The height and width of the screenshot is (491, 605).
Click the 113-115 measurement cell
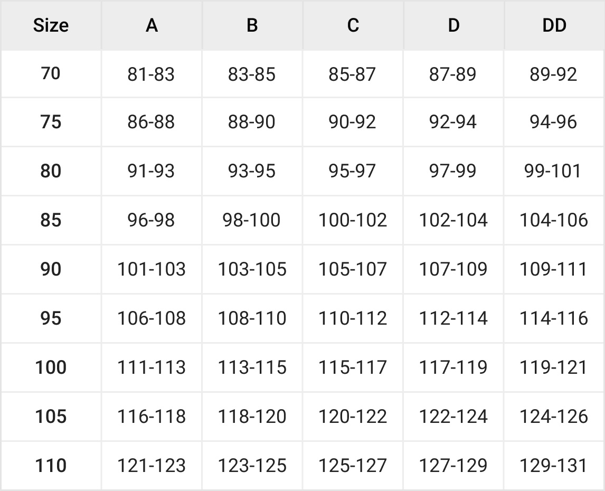(x=252, y=367)
